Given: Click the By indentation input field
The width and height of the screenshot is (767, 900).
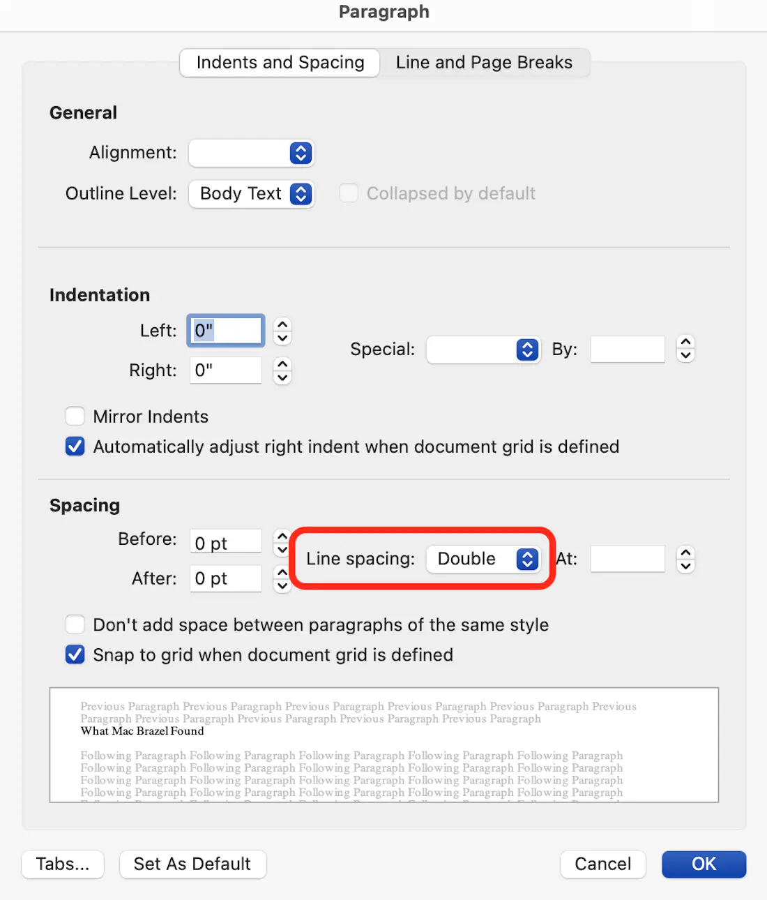Looking at the screenshot, I should (x=626, y=349).
